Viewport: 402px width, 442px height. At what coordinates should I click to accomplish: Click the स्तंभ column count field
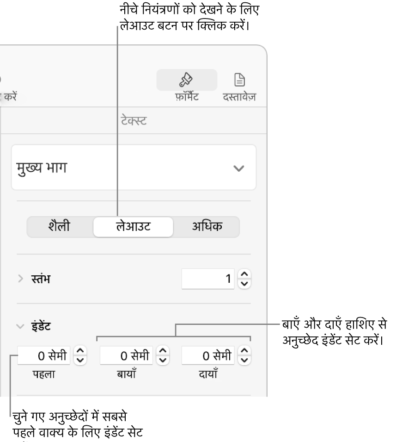208,279
